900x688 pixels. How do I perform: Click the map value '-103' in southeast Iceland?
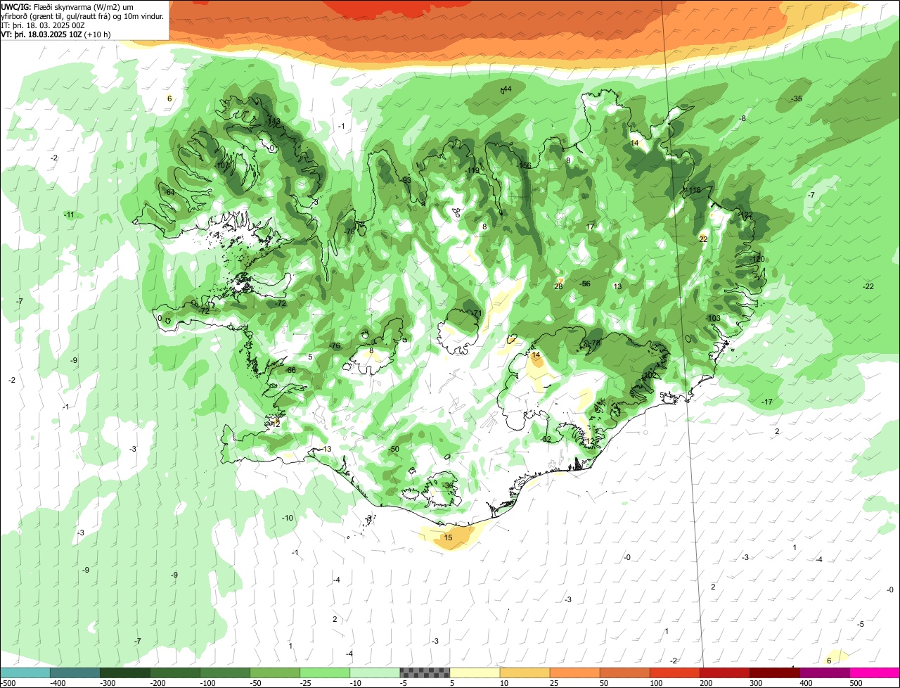(714, 318)
